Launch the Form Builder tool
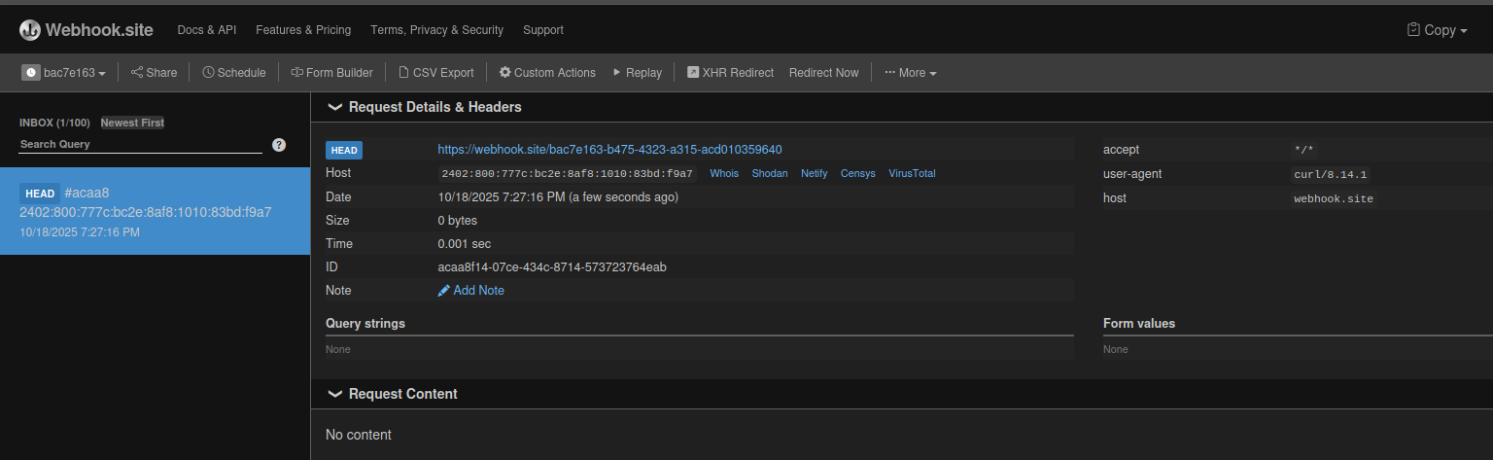This screenshot has width=1493, height=460. tap(331, 73)
